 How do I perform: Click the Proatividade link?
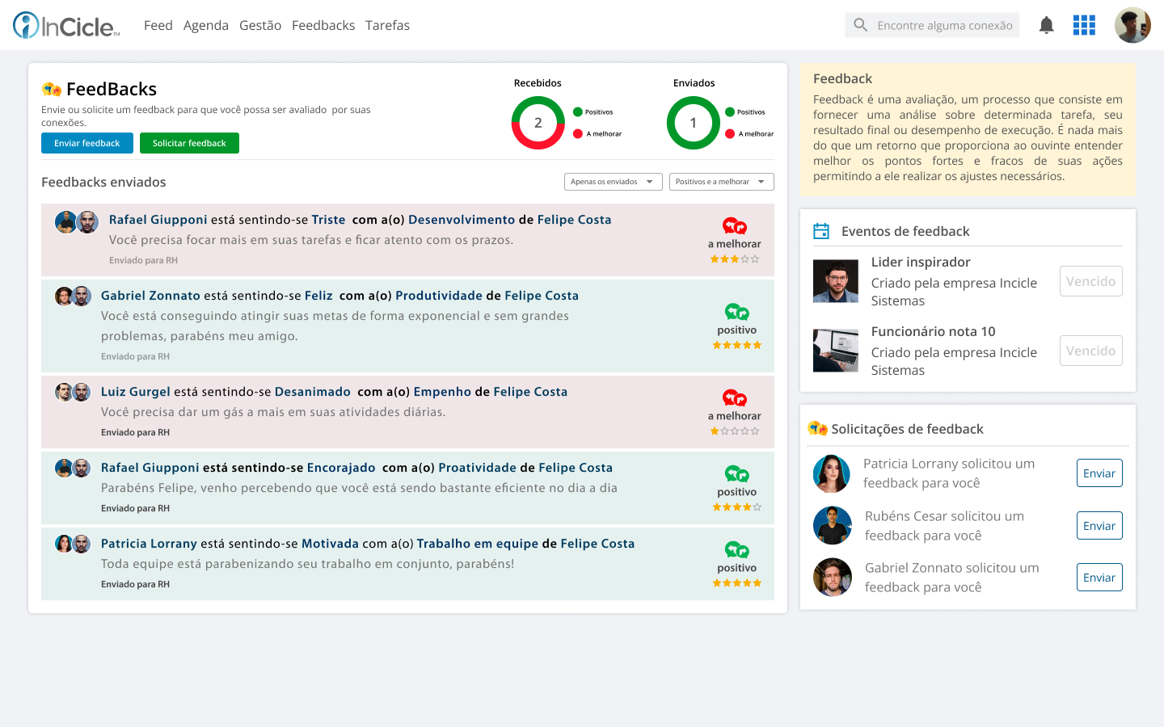pyautogui.click(x=478, y=468)
